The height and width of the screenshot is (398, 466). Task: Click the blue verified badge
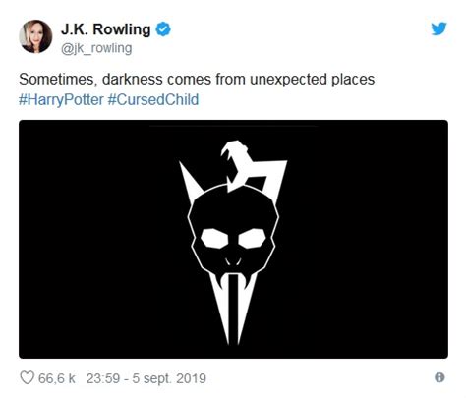163,29
